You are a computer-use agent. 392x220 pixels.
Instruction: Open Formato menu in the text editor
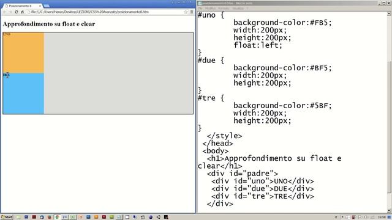(224, 8)
